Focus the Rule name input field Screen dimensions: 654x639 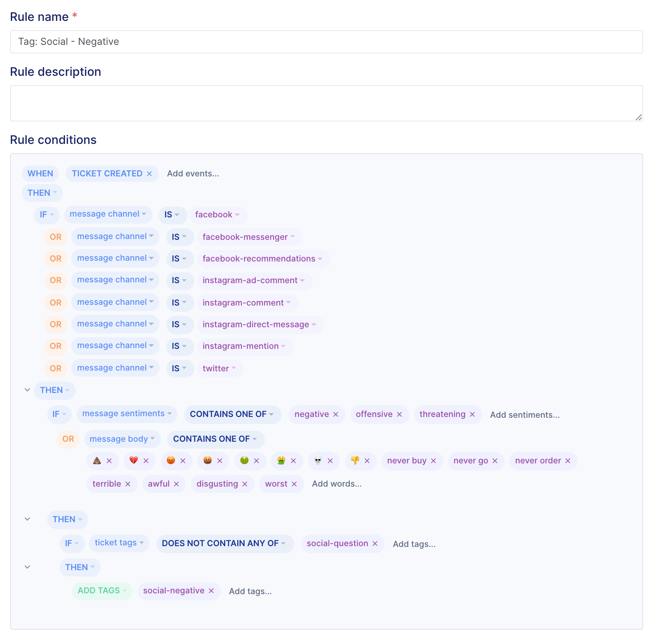pos(327,42)
